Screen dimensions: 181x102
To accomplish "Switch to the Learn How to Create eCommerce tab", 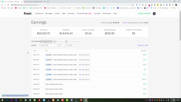I will point(35,2).
